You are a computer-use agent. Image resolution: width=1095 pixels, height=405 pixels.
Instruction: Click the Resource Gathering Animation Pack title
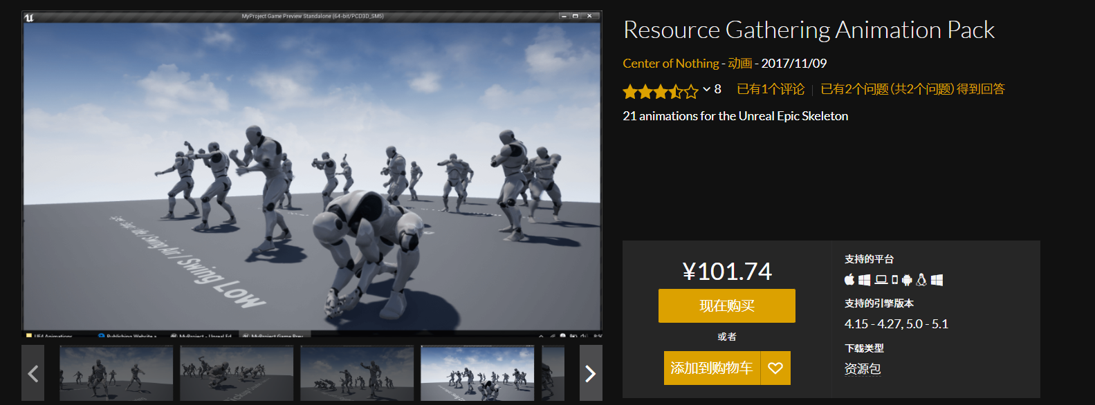[x=809, y=30]
